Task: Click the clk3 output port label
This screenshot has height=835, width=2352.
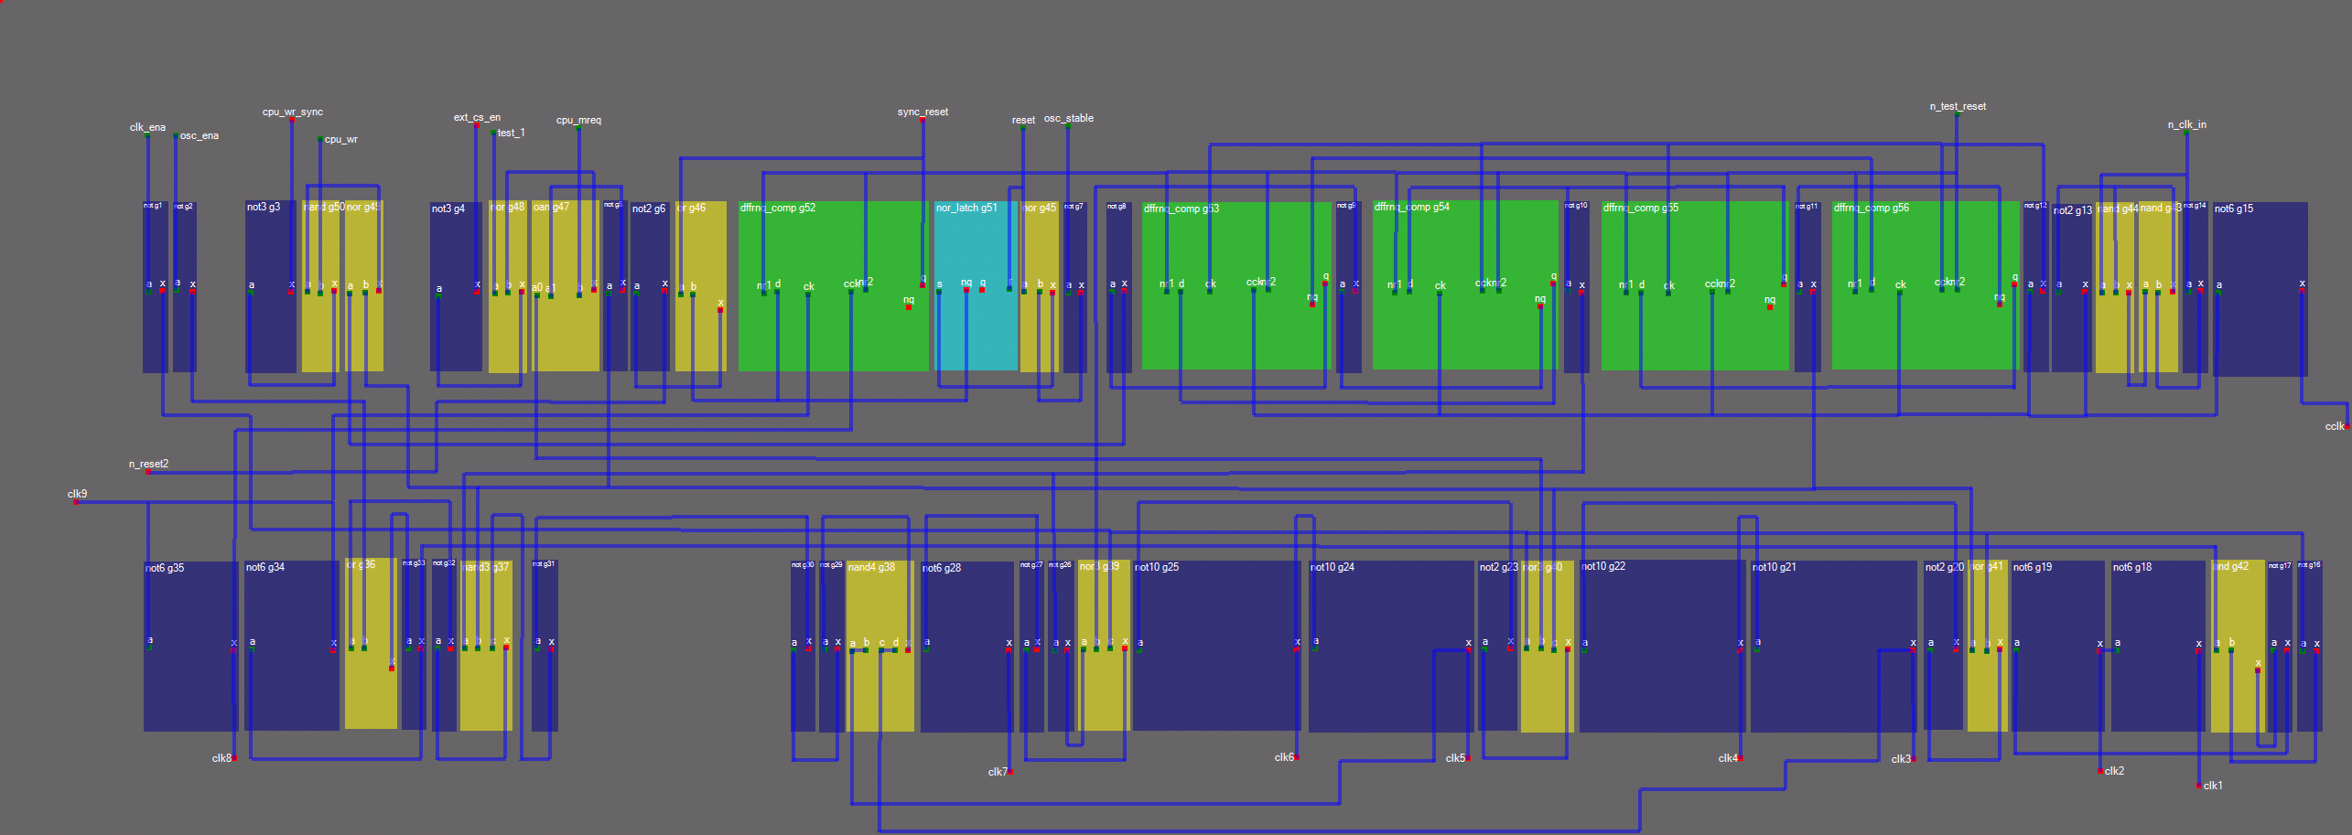Action: [x=1901, y=759]
